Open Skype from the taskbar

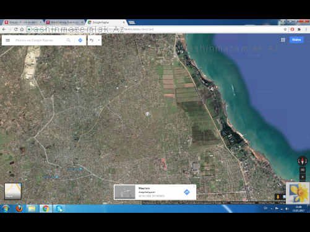[59, 208]
